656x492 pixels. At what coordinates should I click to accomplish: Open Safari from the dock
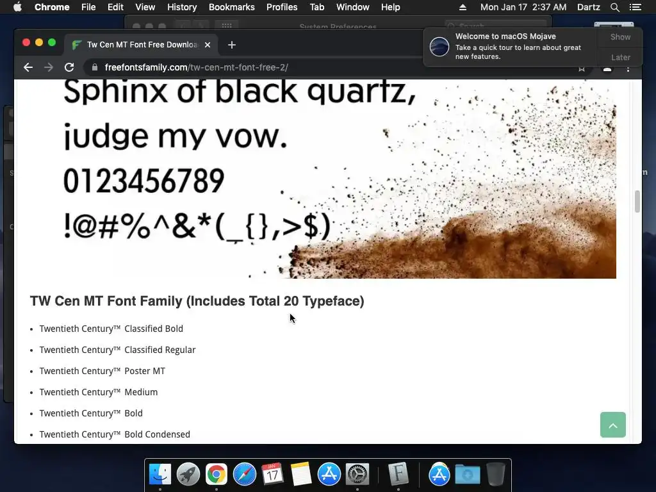[x=244, y=475]
